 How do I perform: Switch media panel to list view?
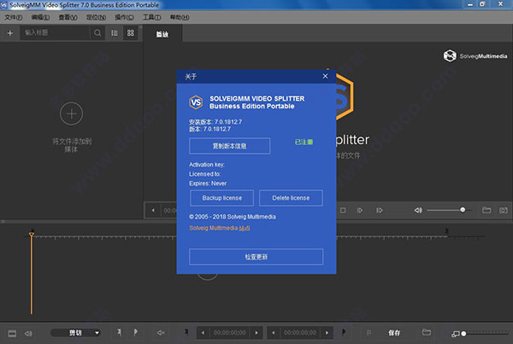click(115, 32)
